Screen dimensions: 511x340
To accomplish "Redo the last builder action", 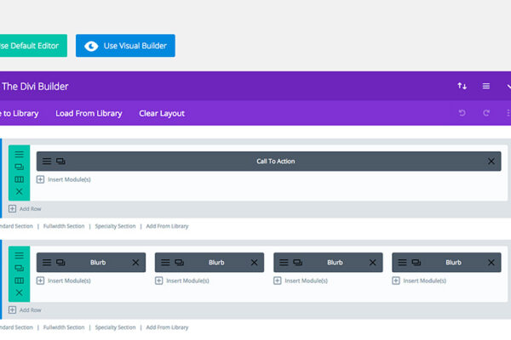I will 486,113.
